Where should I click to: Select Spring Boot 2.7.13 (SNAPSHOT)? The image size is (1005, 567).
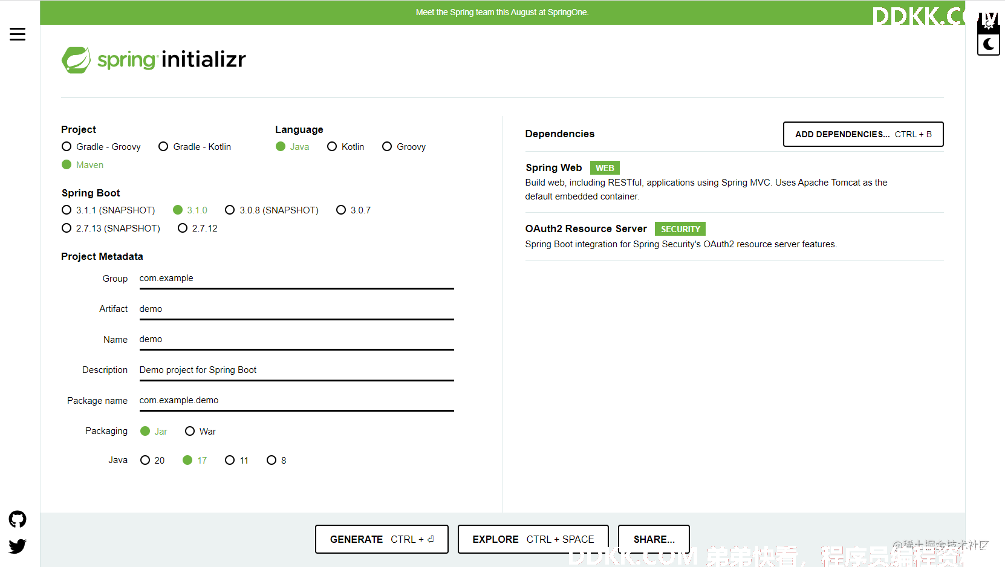click(111, 228)
